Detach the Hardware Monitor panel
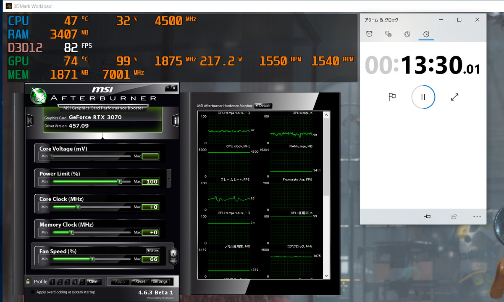 [x=263, y=106]
